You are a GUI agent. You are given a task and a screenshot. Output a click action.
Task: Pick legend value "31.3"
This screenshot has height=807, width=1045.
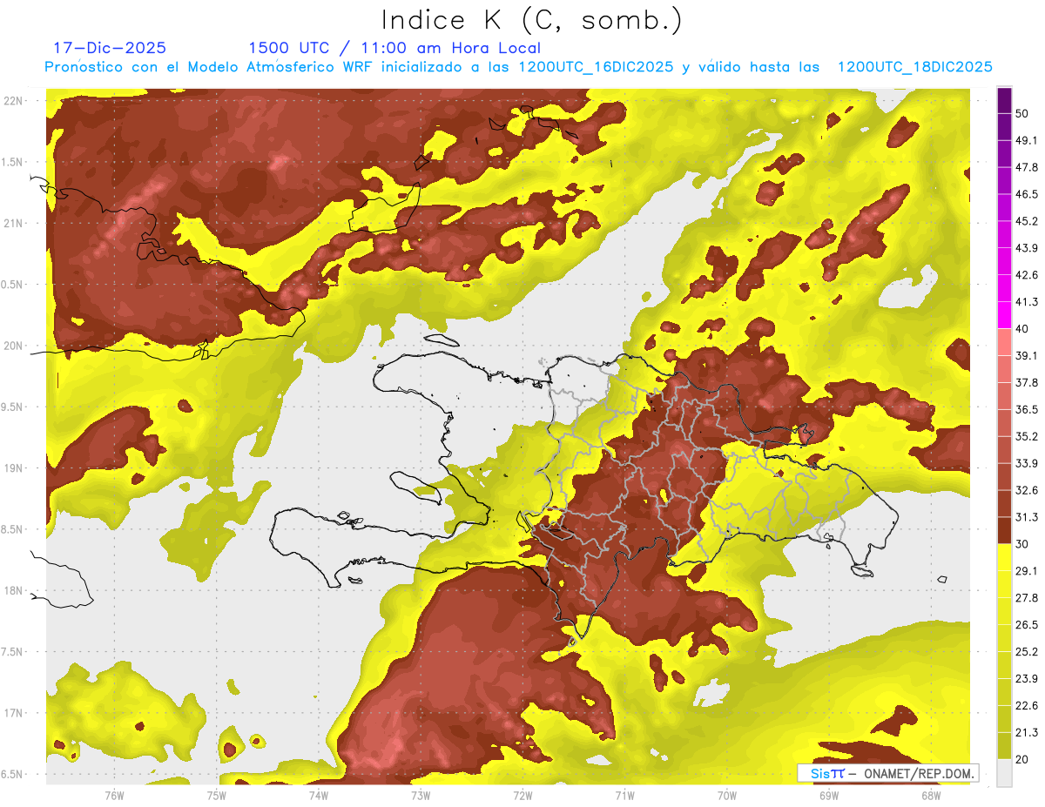[x=1026, y=517]
